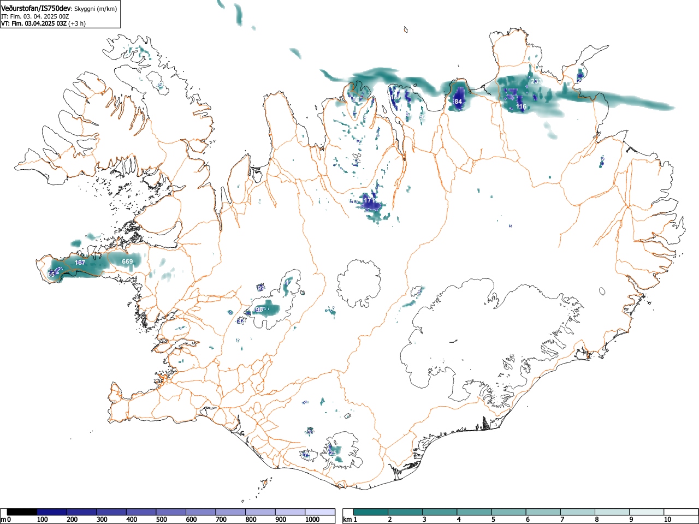This screenshot has height=524, width=699.
Task: Click the 1000 label on the meter scale
Action: [312, 520]
